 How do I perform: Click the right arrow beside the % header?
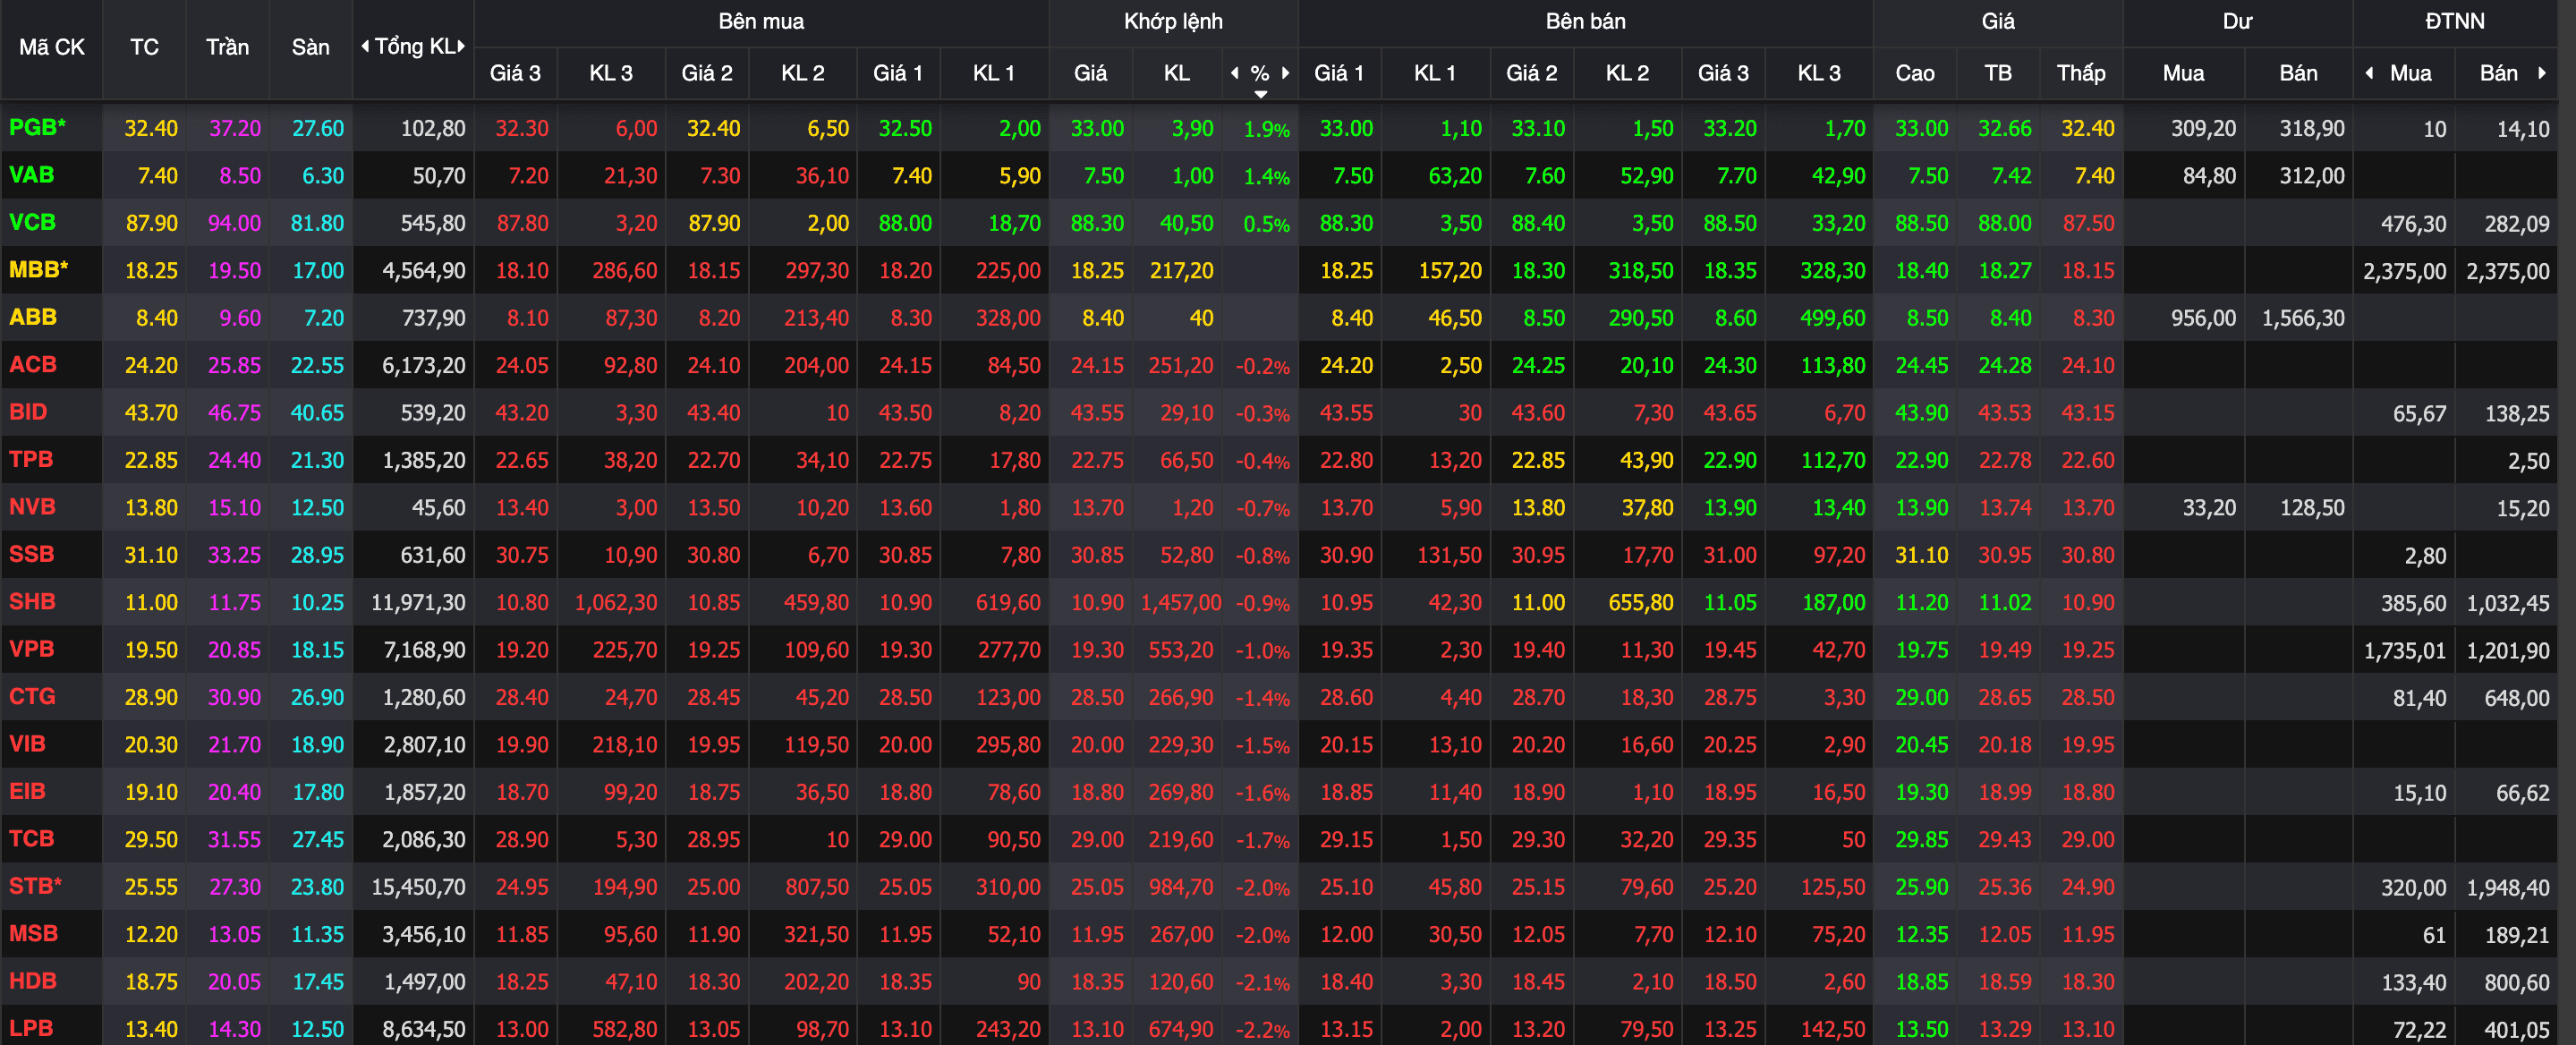pos(1285,72)
